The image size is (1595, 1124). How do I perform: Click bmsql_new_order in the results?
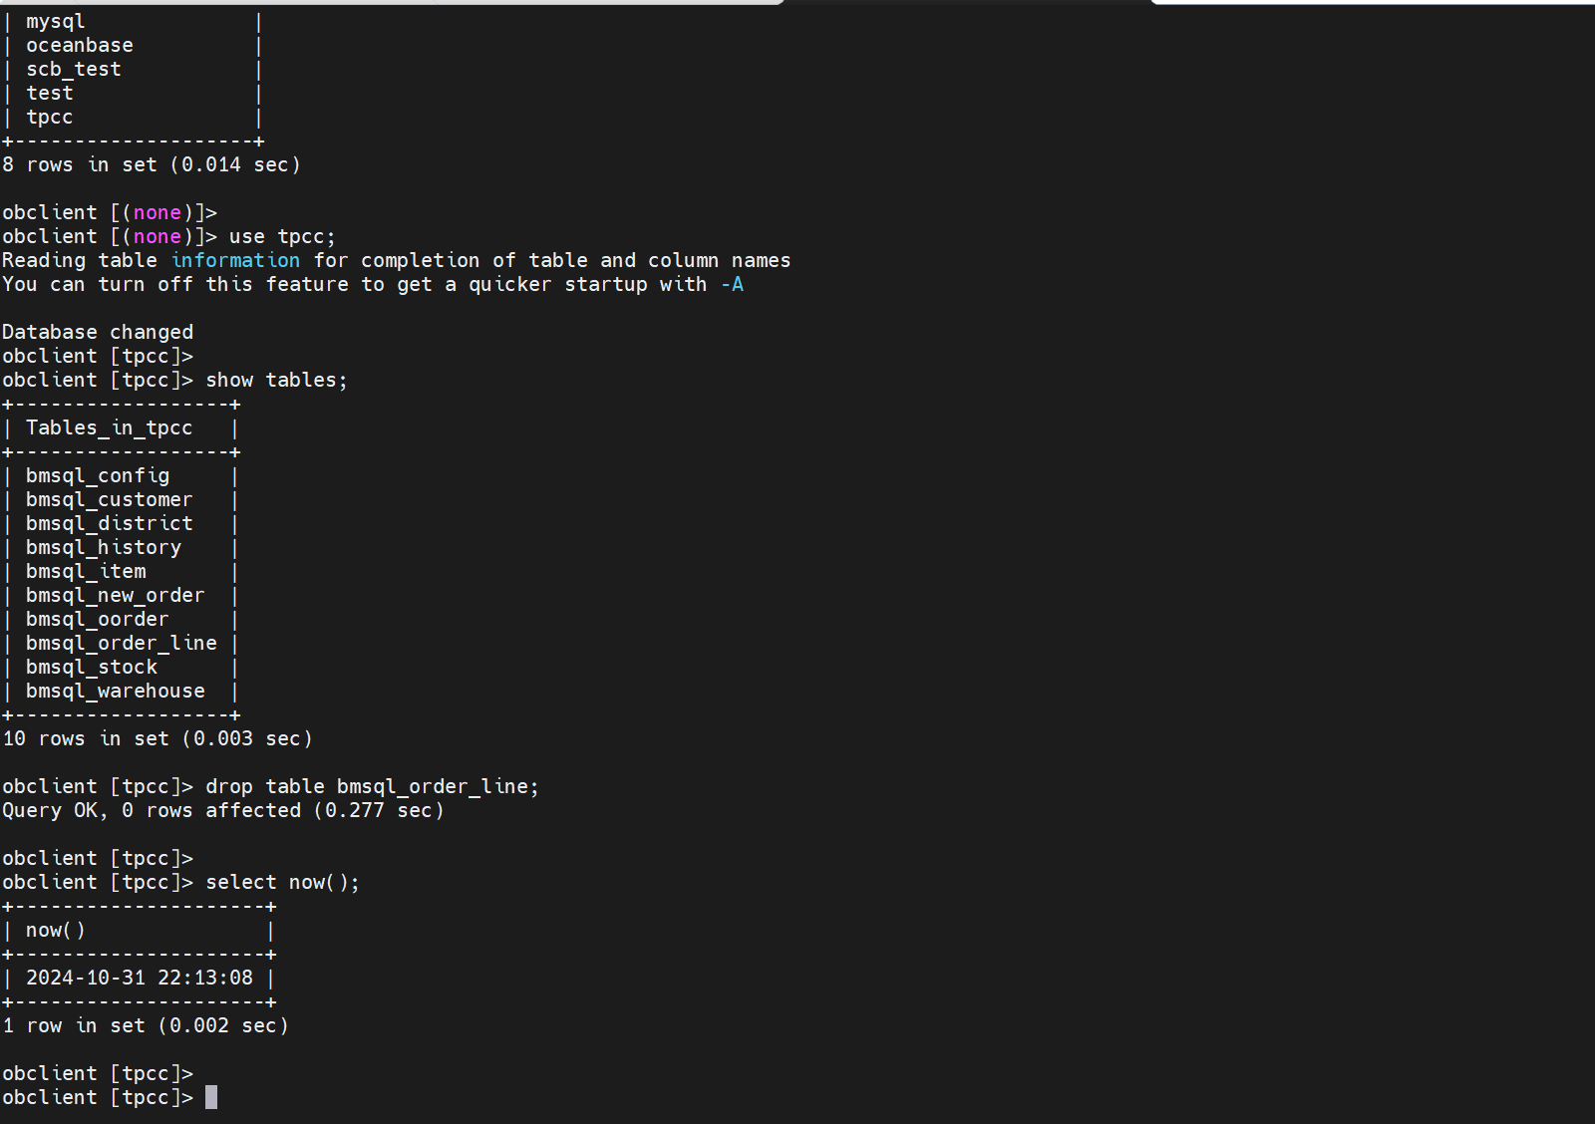tap(116, 596)
